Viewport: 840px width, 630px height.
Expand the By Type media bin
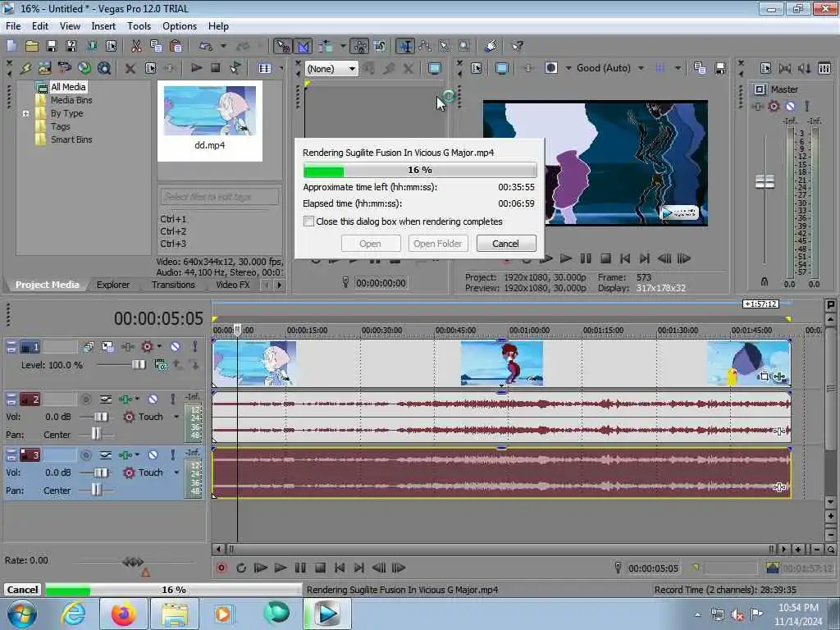tap(25, 113)
